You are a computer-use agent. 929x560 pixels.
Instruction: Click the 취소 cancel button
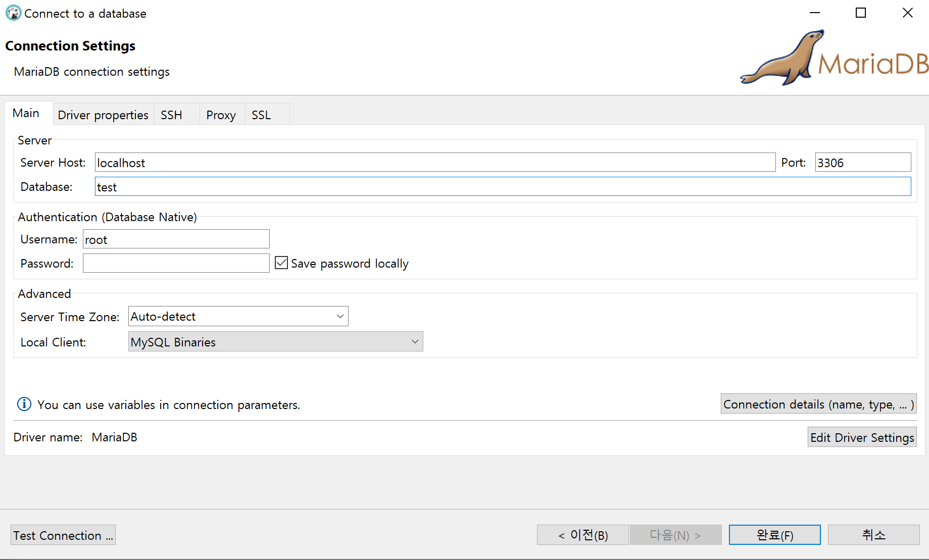(x=874, y=535)
